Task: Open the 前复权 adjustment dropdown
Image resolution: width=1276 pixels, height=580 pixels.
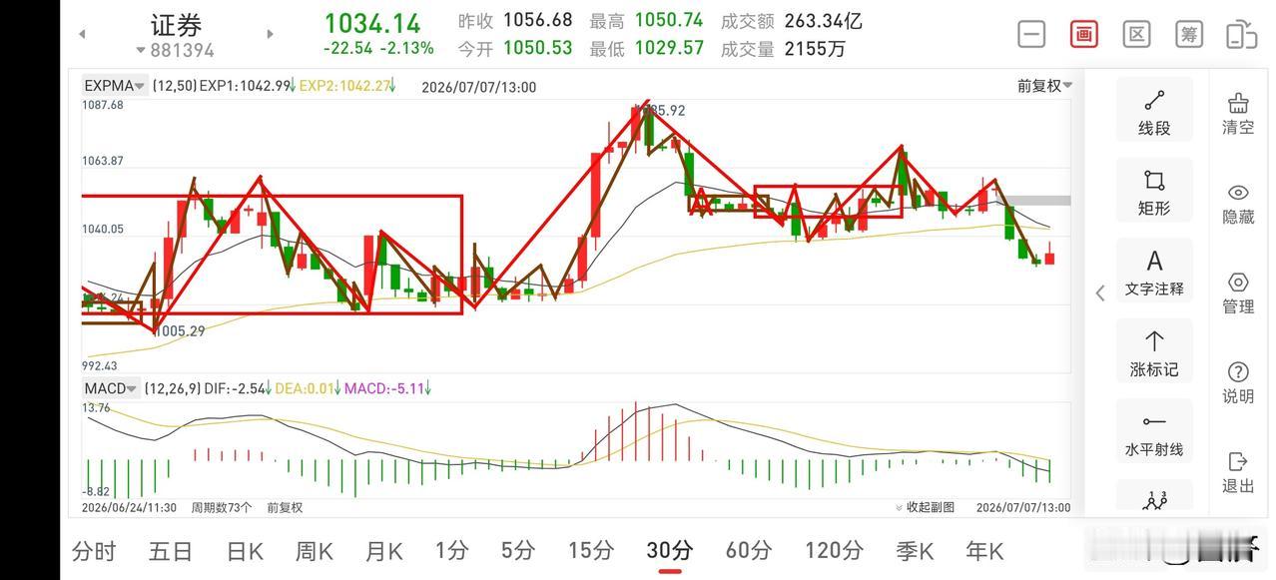Action: [x=1044, y=86]
